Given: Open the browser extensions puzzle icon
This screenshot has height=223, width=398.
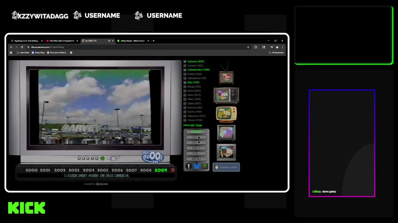Looking at the screenshot, I should (256, 47).
